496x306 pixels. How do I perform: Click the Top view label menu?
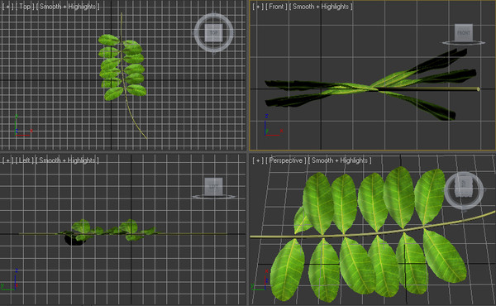pos(25,7)
